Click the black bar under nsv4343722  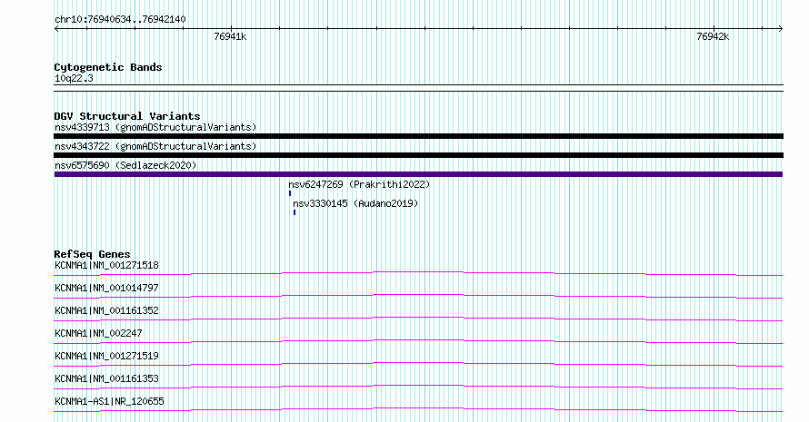coord(418,155)
